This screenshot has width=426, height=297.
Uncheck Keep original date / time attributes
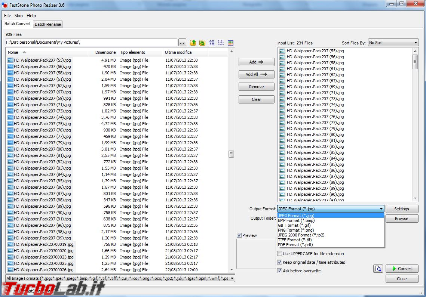(279, 262)
